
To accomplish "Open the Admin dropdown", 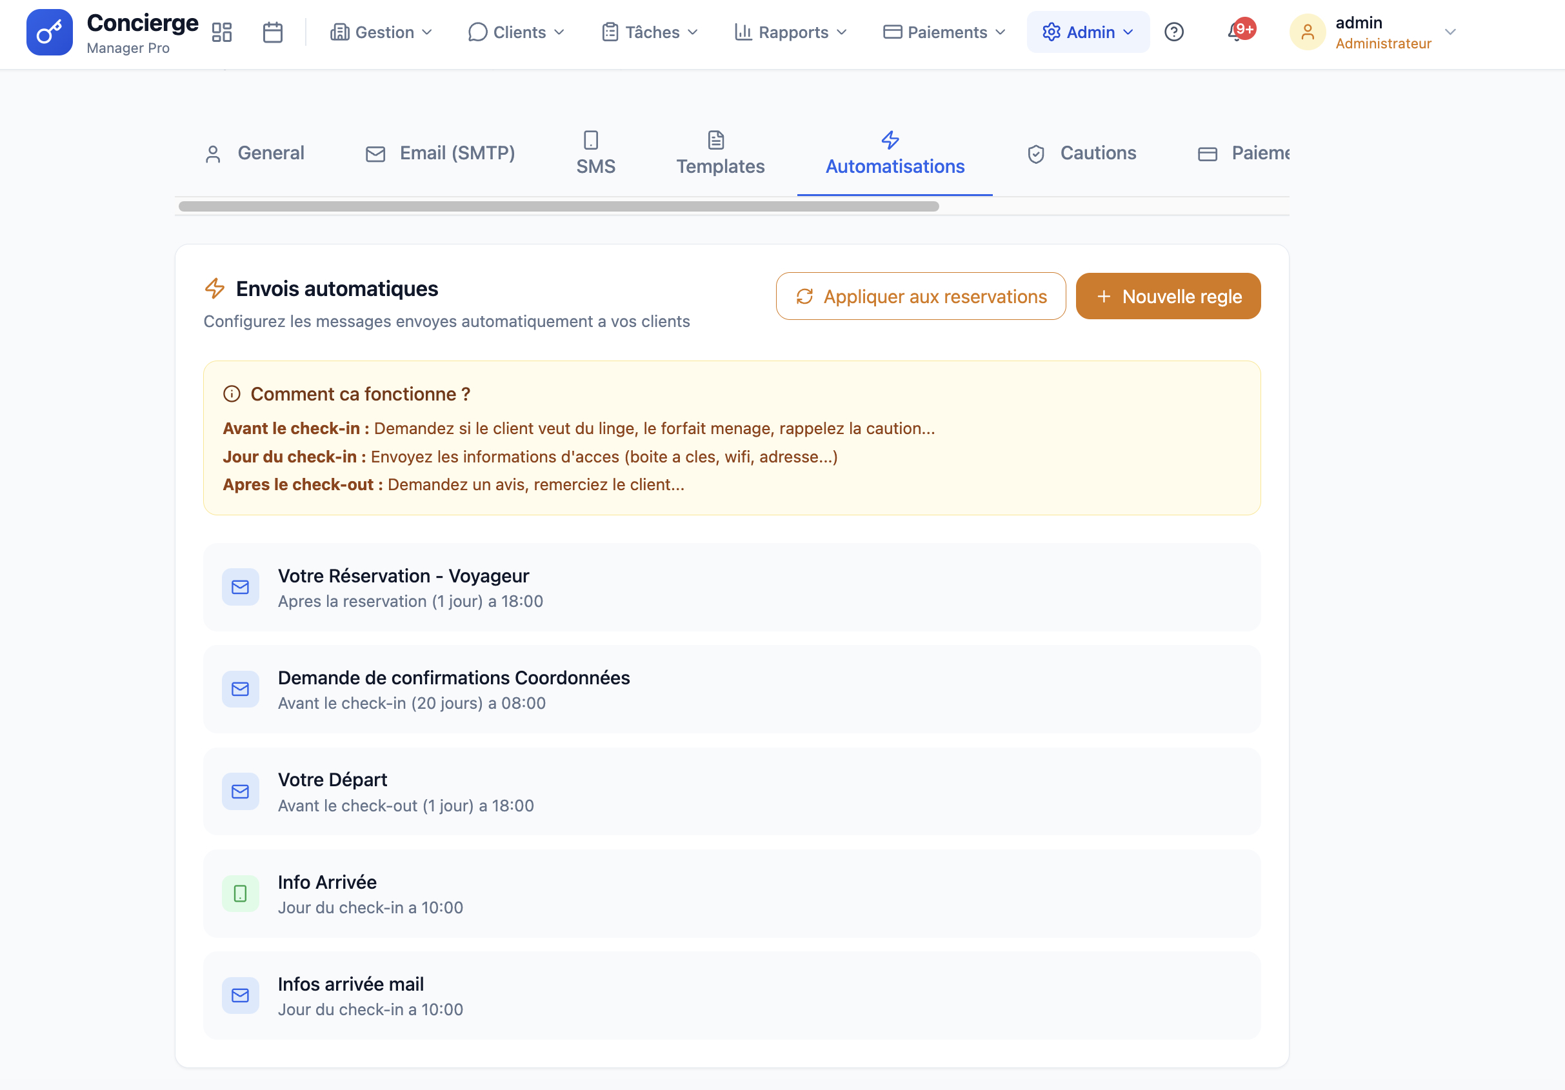I will [x=1087, y=32].
